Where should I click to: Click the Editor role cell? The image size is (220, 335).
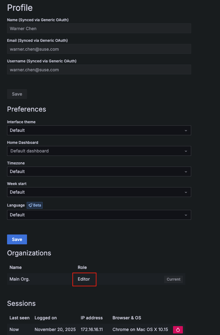84,279
